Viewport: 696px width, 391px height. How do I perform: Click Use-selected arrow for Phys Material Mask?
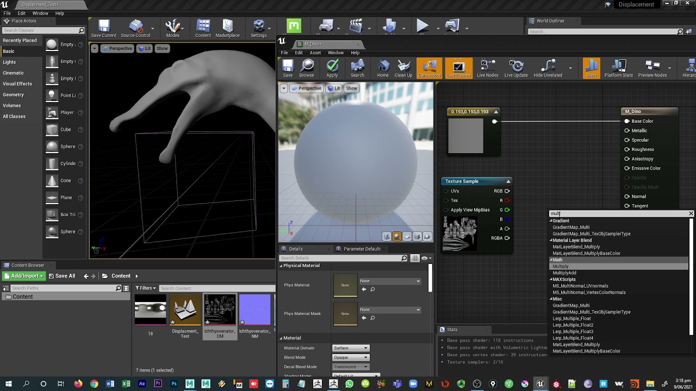click(x=364, y=318)
